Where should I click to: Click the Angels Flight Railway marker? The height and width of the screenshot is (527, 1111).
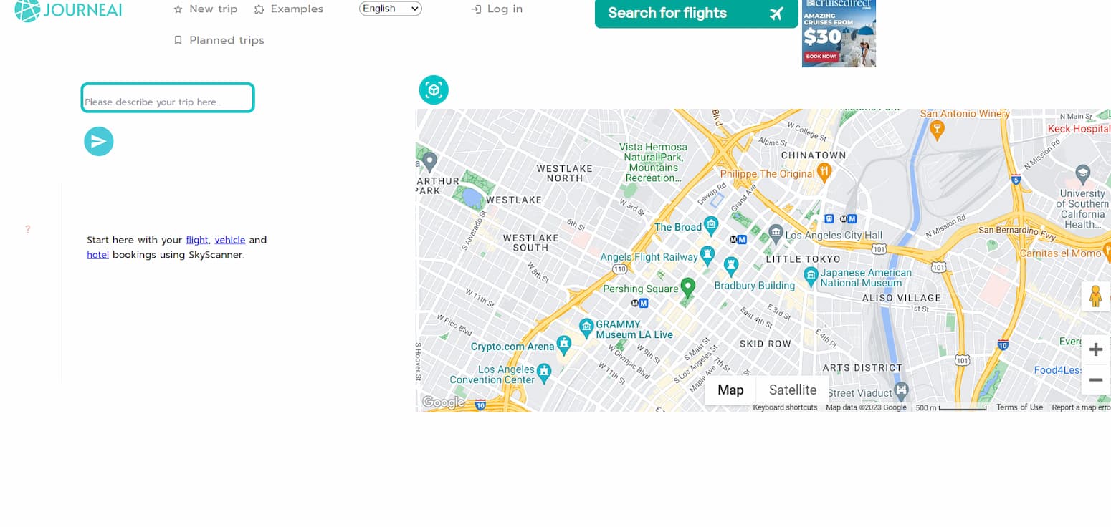coord(707,255)
